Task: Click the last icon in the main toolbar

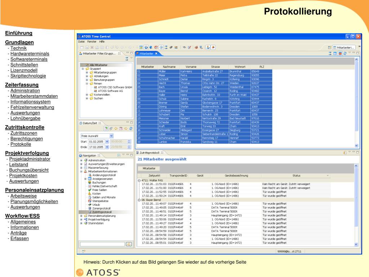Action: pyautogui.click(x=213, y=47)
